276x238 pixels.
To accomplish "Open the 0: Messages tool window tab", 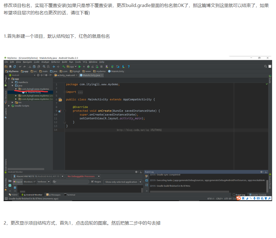I will tap(54, 195).
